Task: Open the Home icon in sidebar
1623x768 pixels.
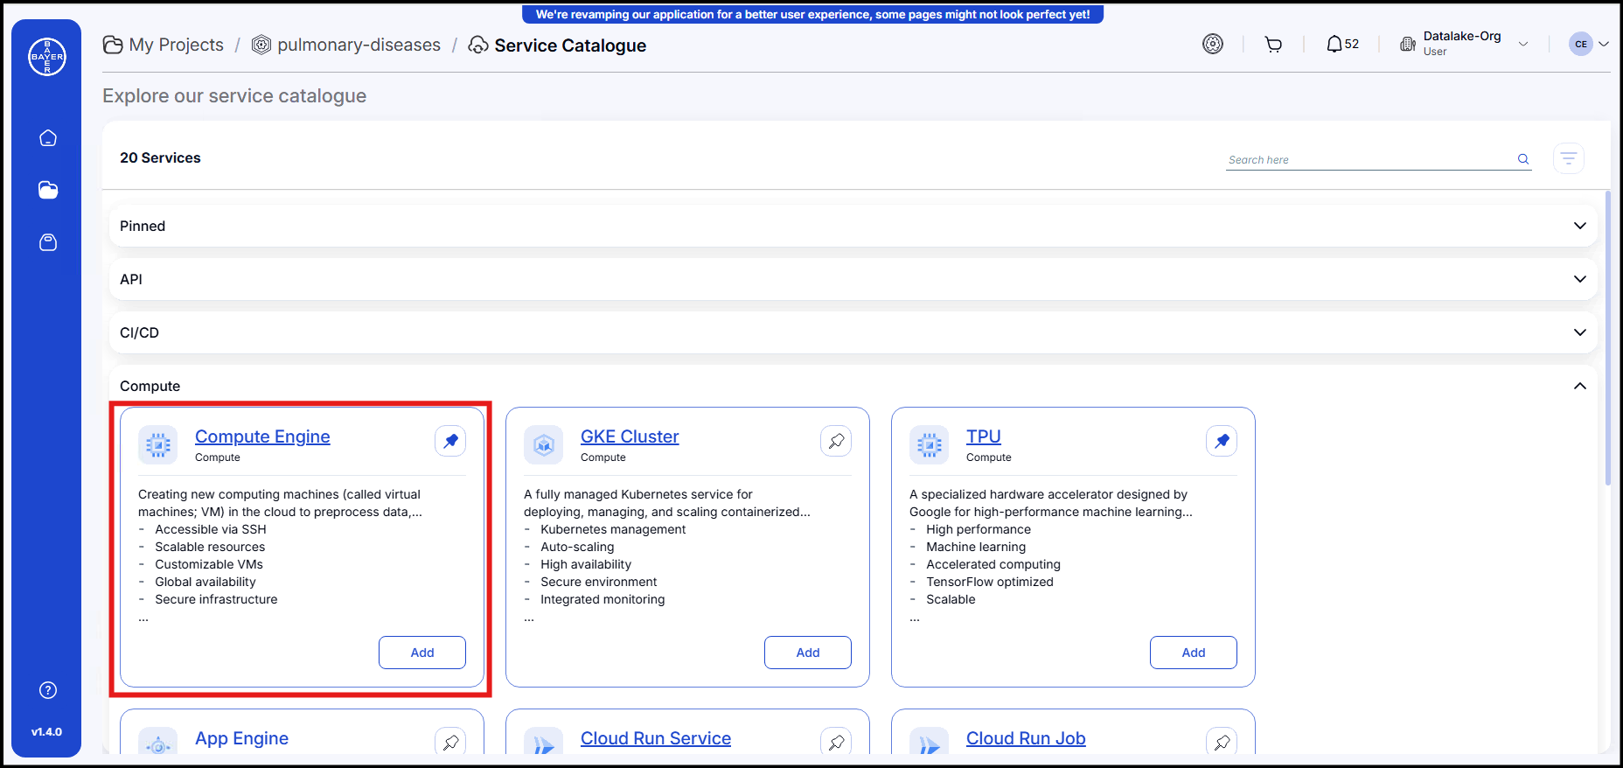Action: (x=48, y=138)
